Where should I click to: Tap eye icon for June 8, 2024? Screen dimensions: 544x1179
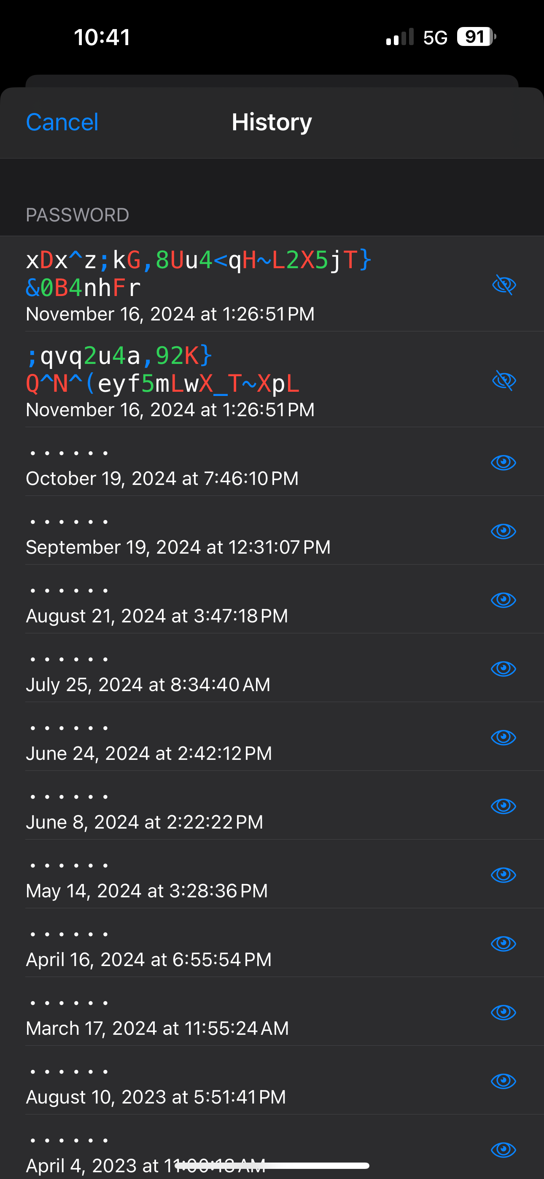click(503, 805)
